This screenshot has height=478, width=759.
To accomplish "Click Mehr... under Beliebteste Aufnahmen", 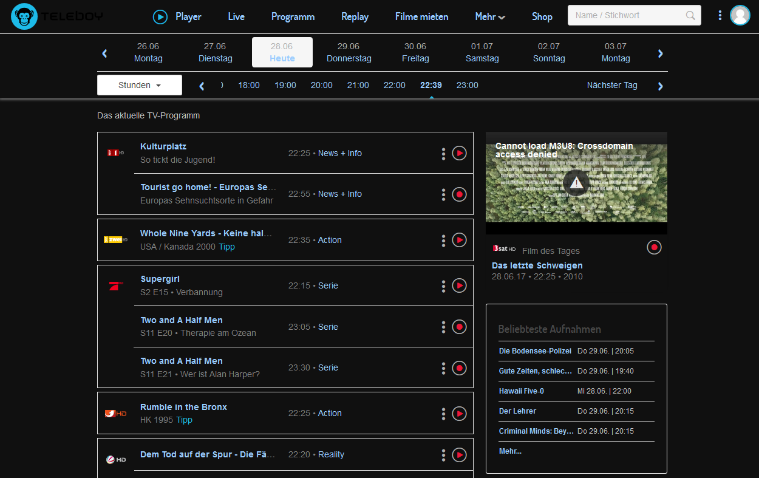I will pos(510,451).
